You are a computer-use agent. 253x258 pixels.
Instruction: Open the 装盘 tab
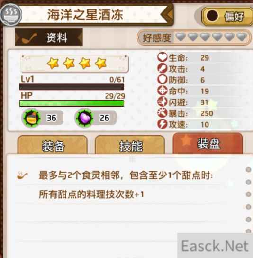point(208,144)
